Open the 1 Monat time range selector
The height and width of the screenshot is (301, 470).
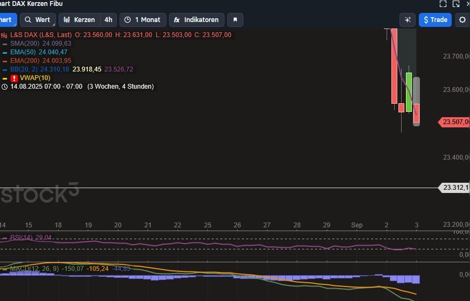coord(143,20)
